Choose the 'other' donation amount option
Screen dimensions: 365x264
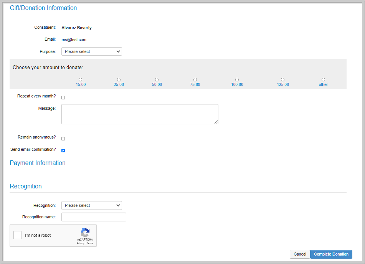323,79
